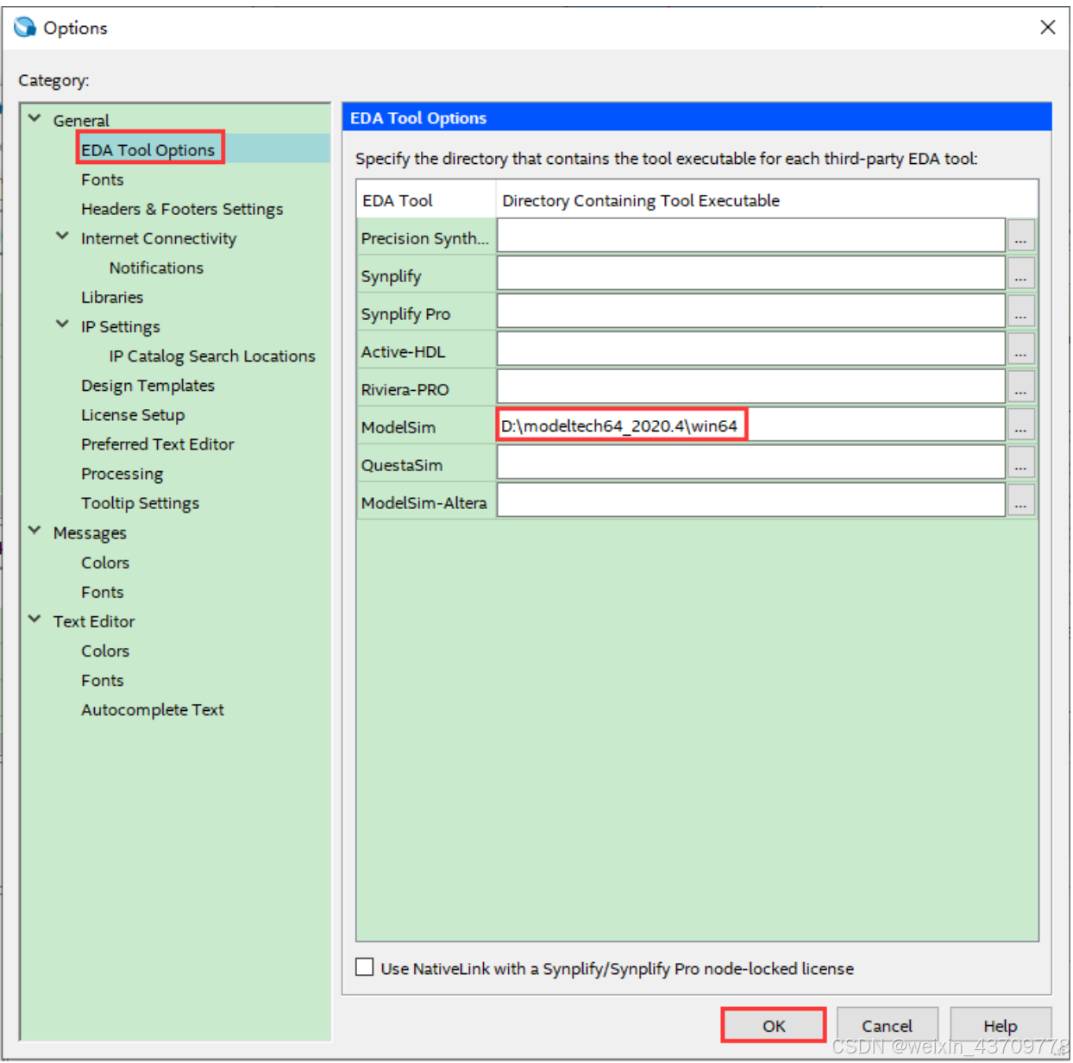
Task: Select IP Settings category
Action: (x=121, y=327)
